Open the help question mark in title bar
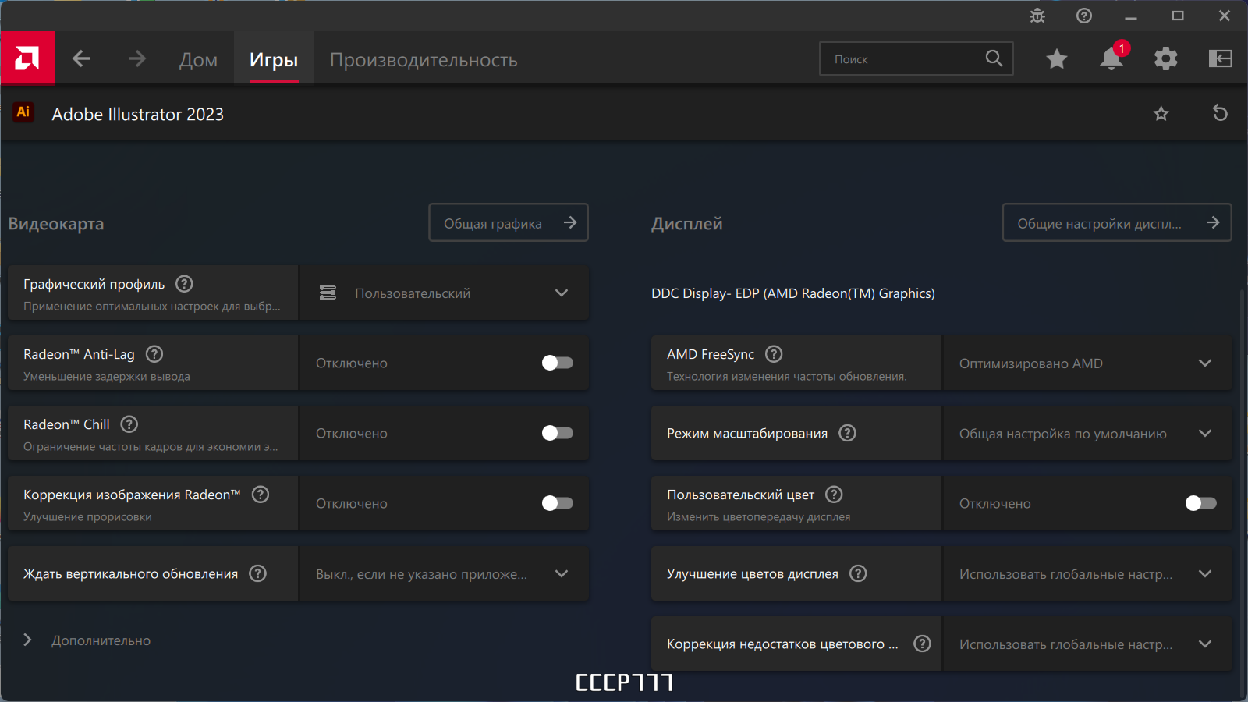1248x702 pixels. click(x=1084, y=16)
